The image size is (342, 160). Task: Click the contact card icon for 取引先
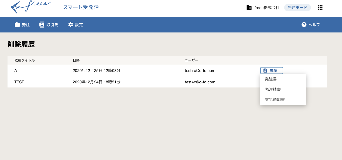tap(42, 25)
